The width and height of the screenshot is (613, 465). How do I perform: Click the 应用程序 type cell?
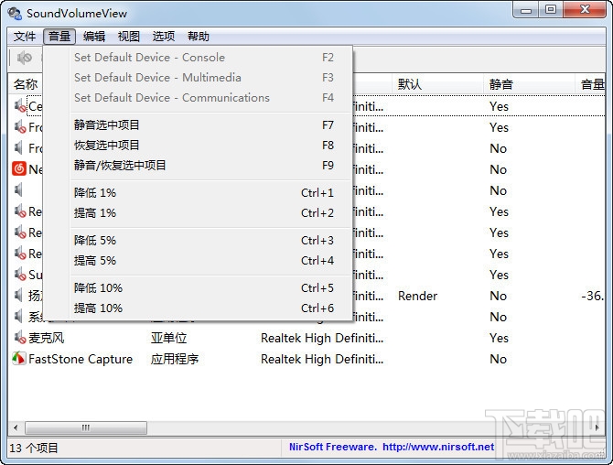click(175, 359)
